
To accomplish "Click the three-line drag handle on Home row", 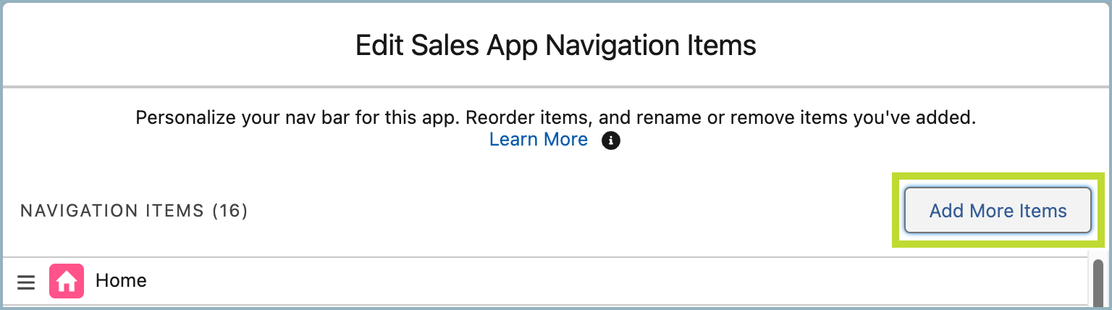I will (x=26, y=282).
